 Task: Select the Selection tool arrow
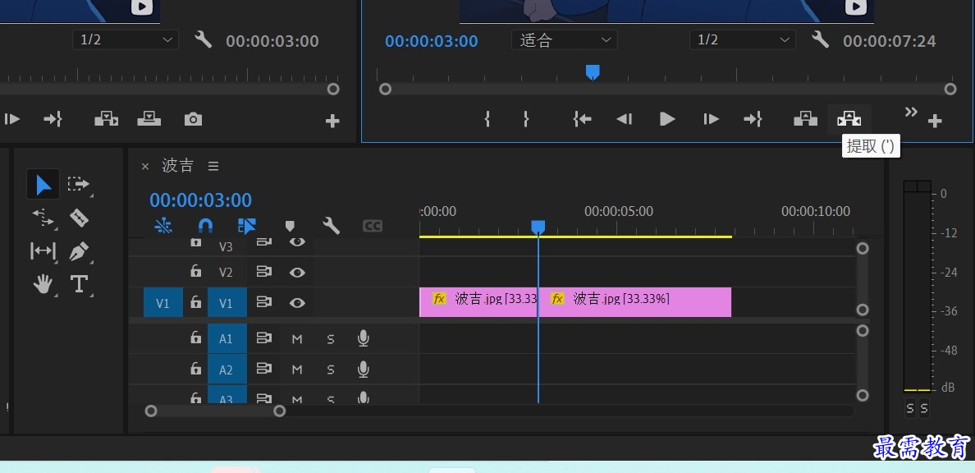(x=43, y=185)
